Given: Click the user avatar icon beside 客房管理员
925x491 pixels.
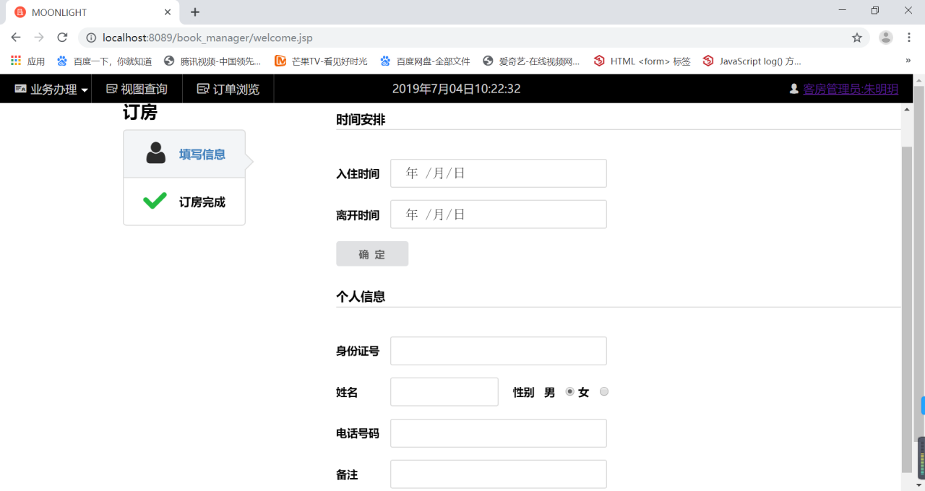Looking at the screenshot, I should (794, 89).
